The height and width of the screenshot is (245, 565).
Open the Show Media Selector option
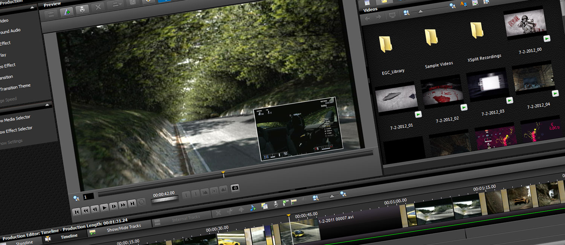tap(15, 119)
